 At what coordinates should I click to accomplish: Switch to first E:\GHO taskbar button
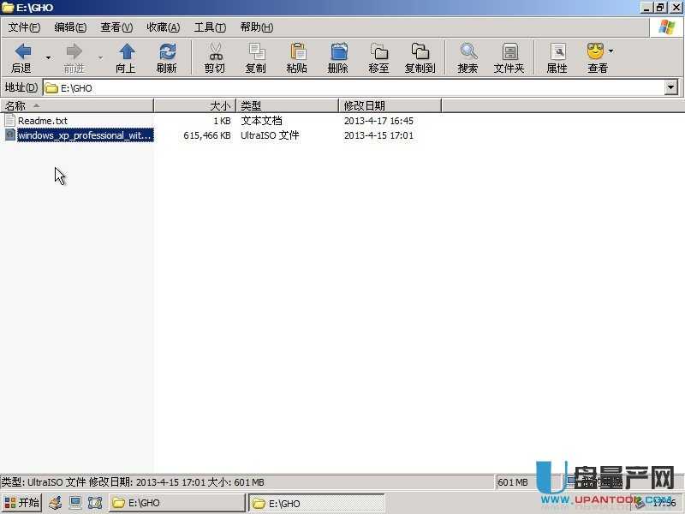pyautogui.click(x=177, y=503)
